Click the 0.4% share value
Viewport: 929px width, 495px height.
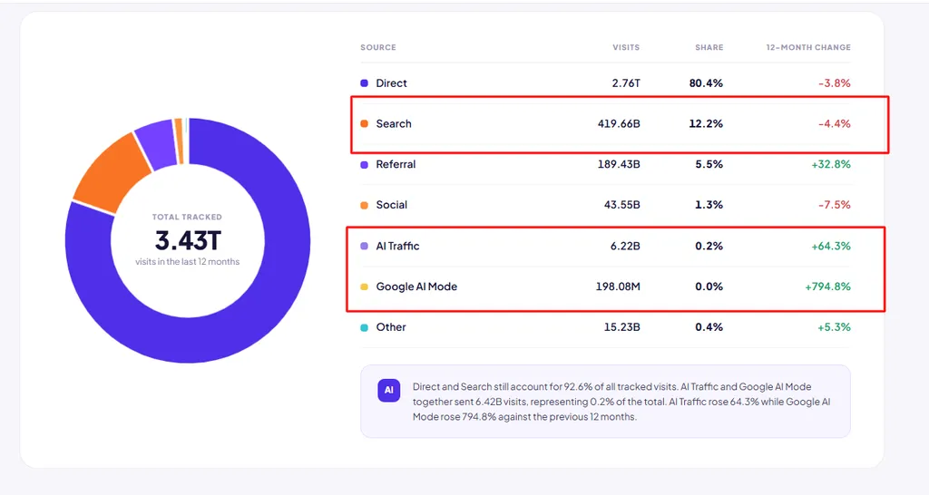[709, 327]
